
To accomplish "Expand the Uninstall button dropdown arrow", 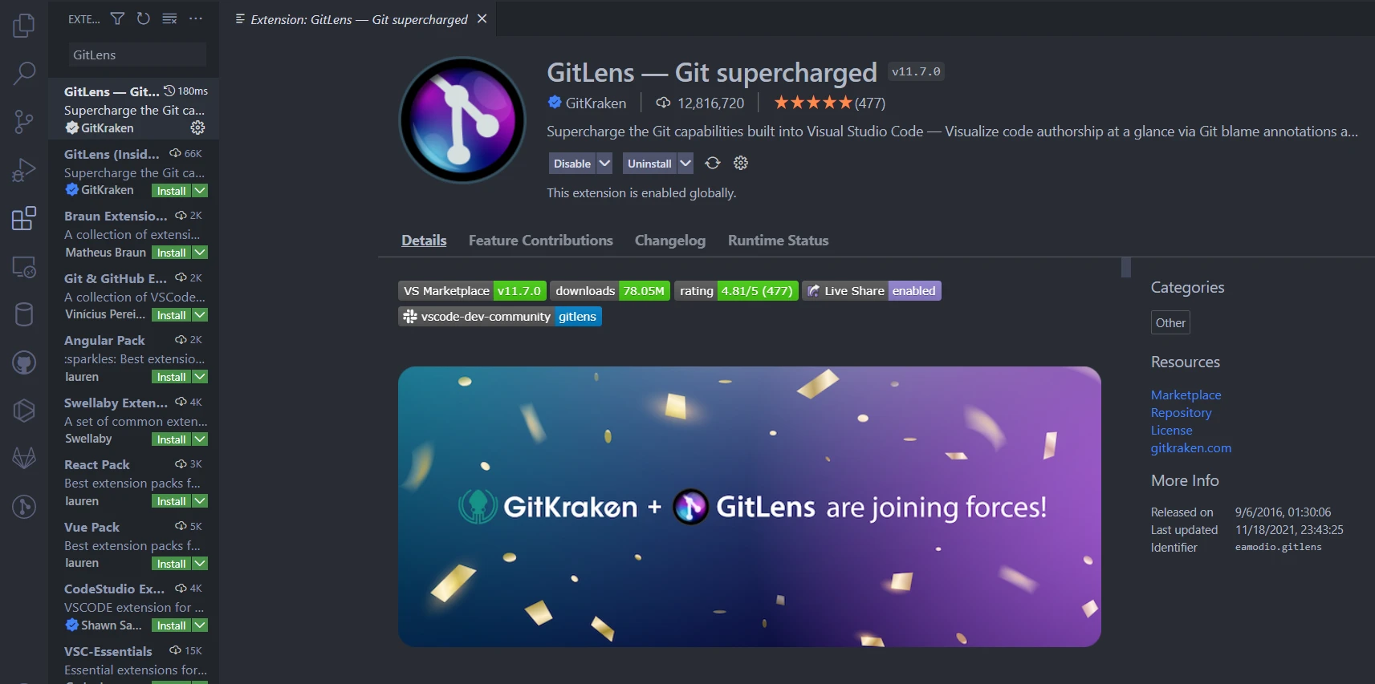I will (x=685, y=164).
